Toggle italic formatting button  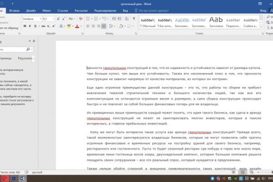pyautogui.click(x=30, y=26)
